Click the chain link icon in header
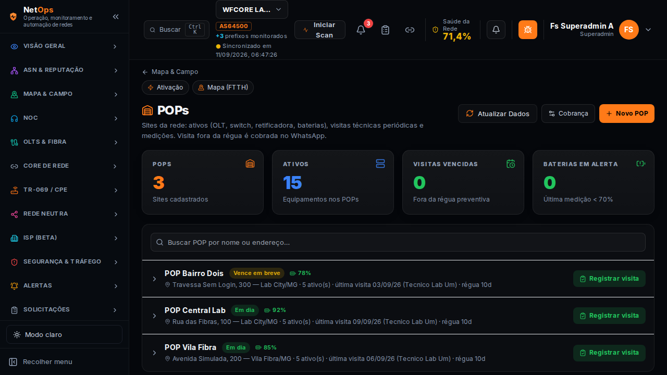Image resolution: width=667 pixels, height=375 pixels. [x=410, y=30]
